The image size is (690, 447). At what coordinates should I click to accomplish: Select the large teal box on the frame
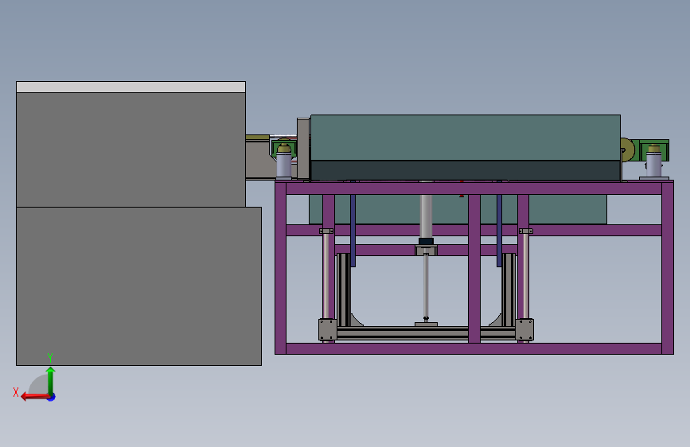pos(466,138)
